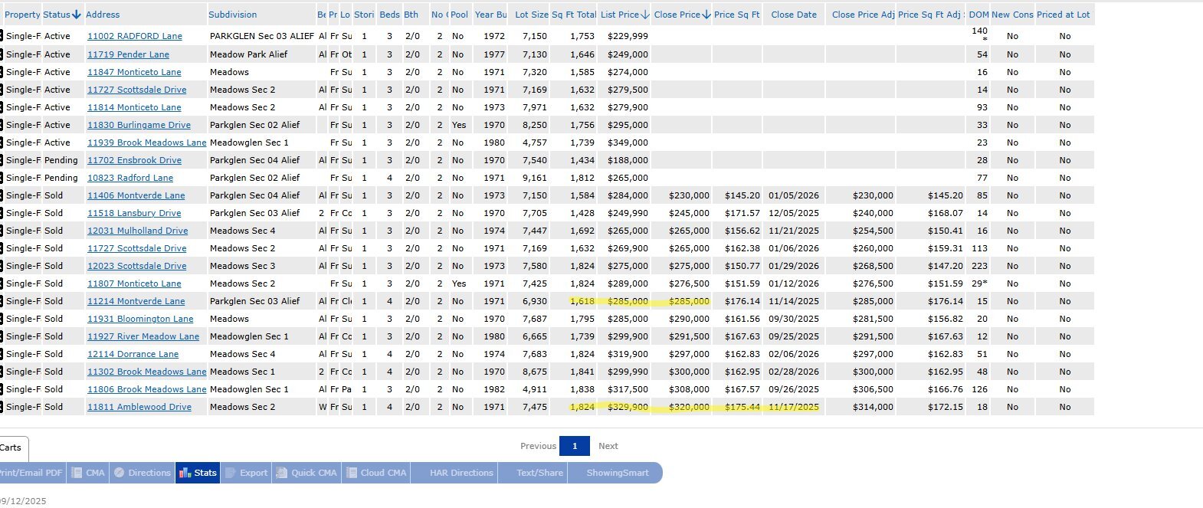Screen dimensions: 1203x508
Task: Click the List Price sort arrow
Action: point(645,15)
